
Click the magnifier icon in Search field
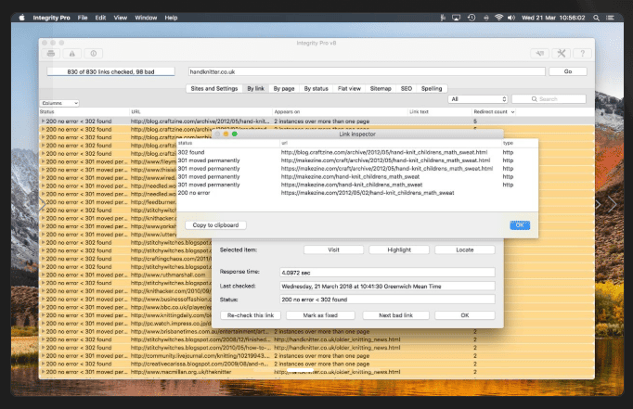534,99
